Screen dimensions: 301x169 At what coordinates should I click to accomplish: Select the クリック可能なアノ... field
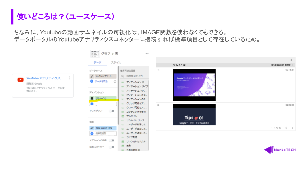tap(137, 103)
